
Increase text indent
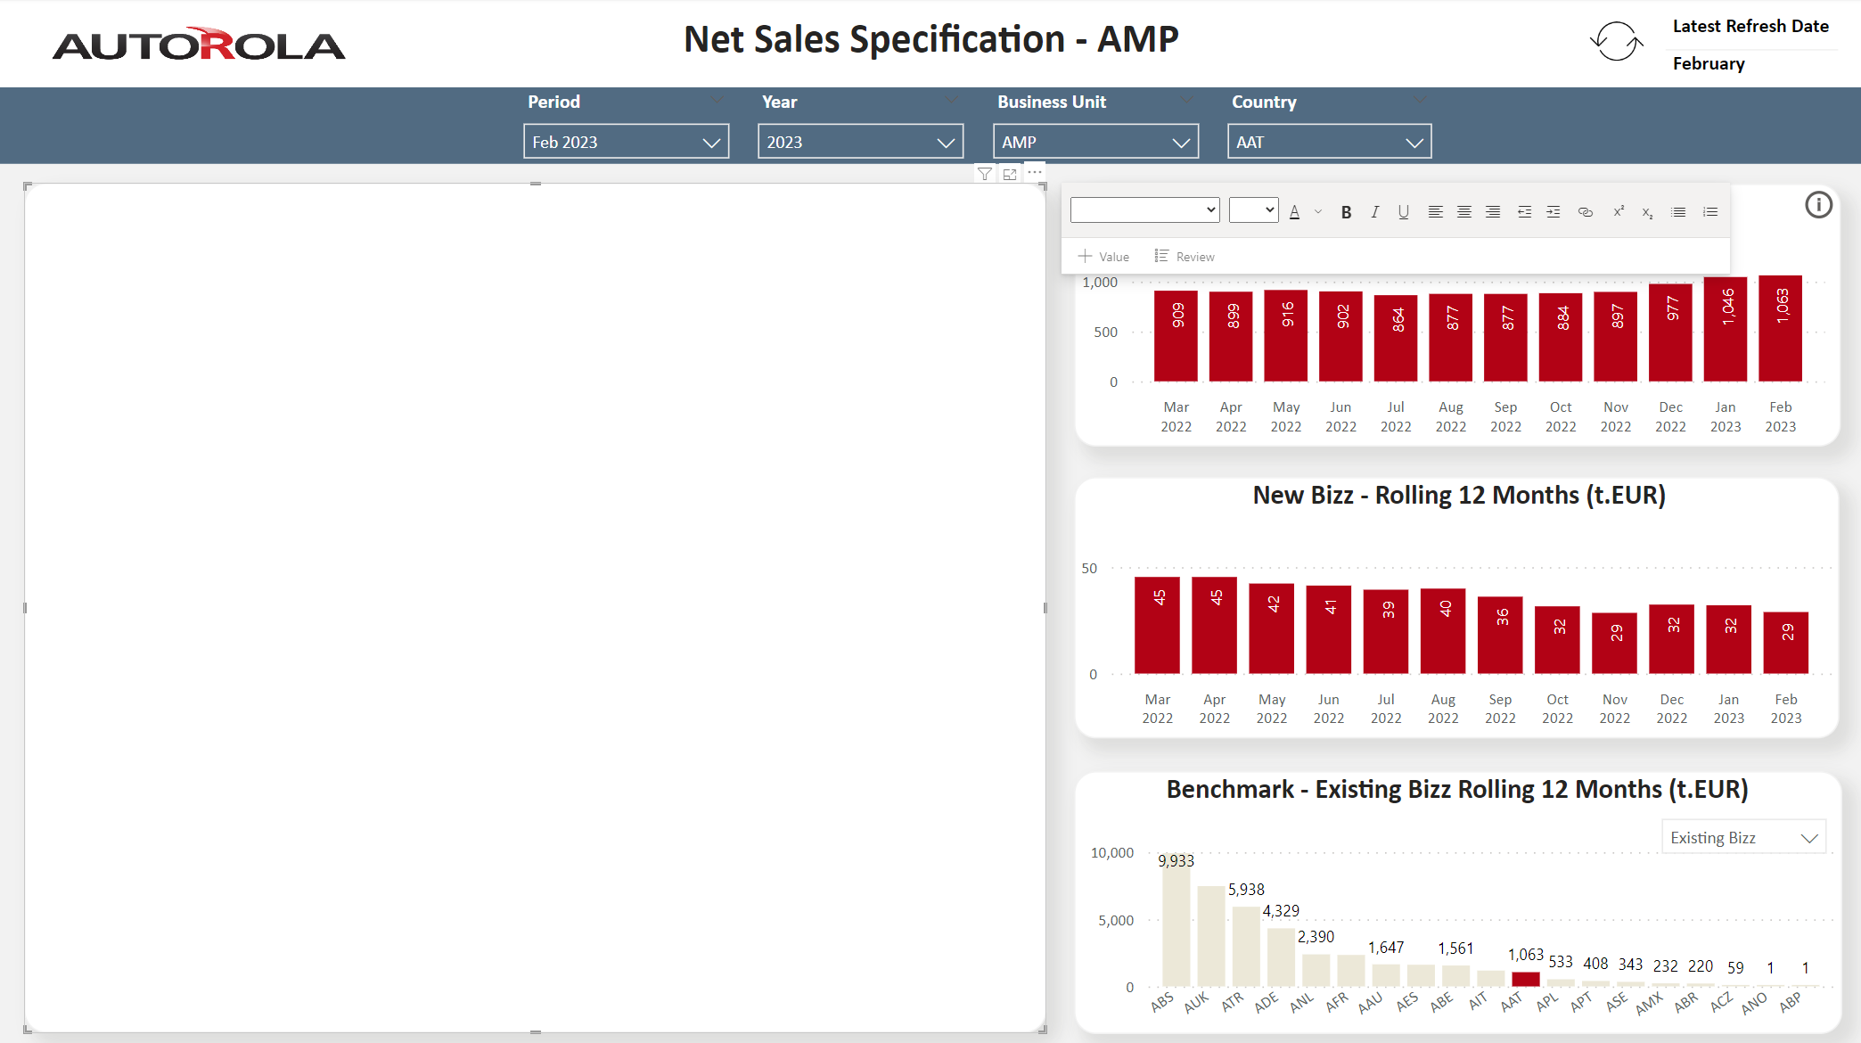click(1554, 212)
